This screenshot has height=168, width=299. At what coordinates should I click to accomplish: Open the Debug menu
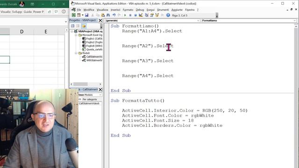click(140, 10)
